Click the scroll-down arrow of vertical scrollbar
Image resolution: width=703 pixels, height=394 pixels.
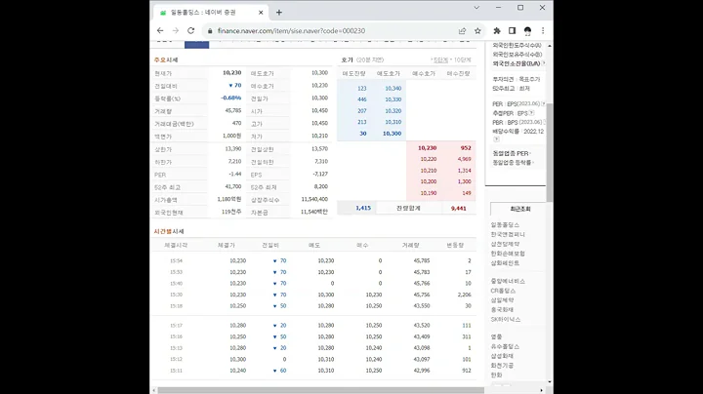point(550,382)
